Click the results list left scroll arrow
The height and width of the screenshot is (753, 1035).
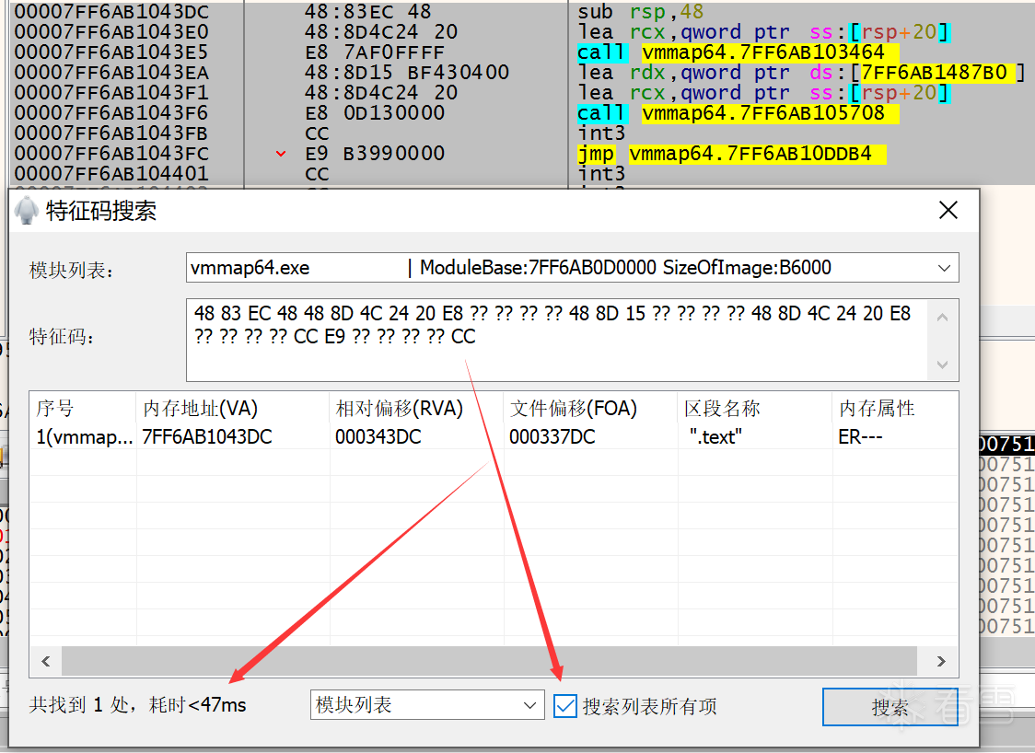tap(45, 661)
